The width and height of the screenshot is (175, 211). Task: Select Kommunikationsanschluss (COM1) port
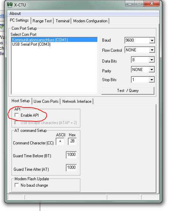(x=54, y=40)
